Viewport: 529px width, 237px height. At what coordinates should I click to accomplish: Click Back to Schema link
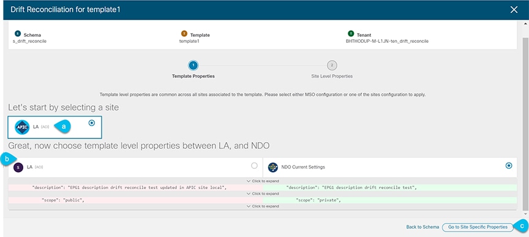(x=422, y=227)
